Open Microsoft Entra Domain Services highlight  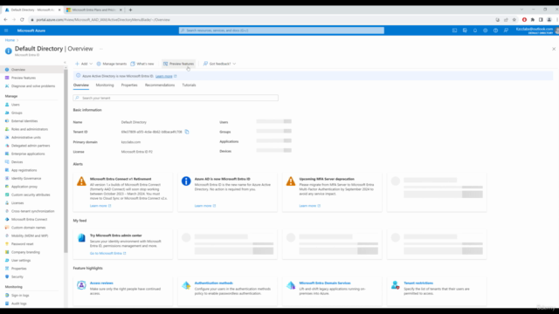point(325,283)
